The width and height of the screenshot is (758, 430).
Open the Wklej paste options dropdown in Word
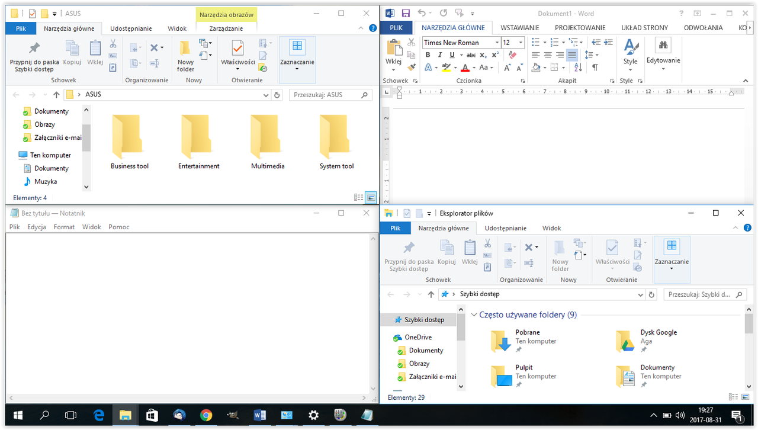(x=393, y=69)
